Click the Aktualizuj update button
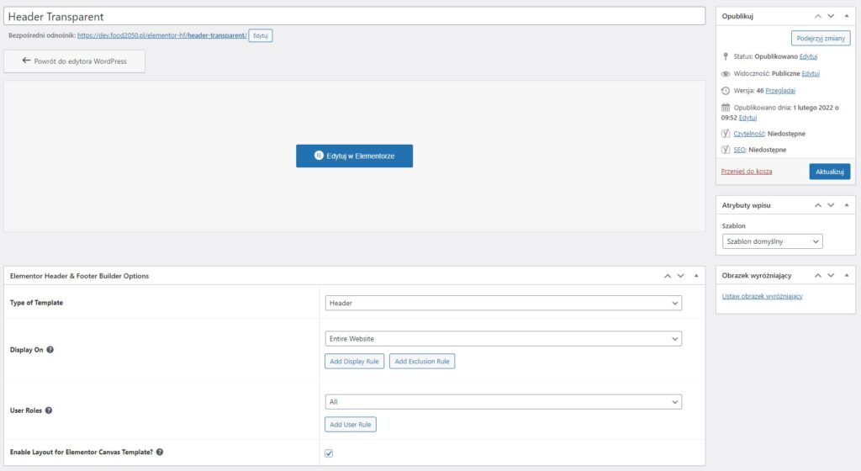Screen dimensions: 861x471 (x=829, y=172)
